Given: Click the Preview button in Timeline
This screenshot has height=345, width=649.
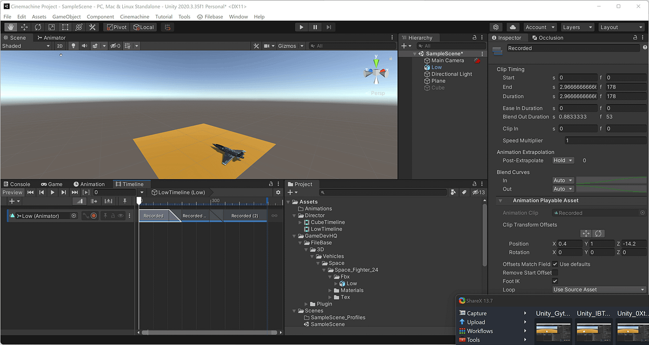Looking at the screenshot, I should pyautogui.click(x=12, y=192).
